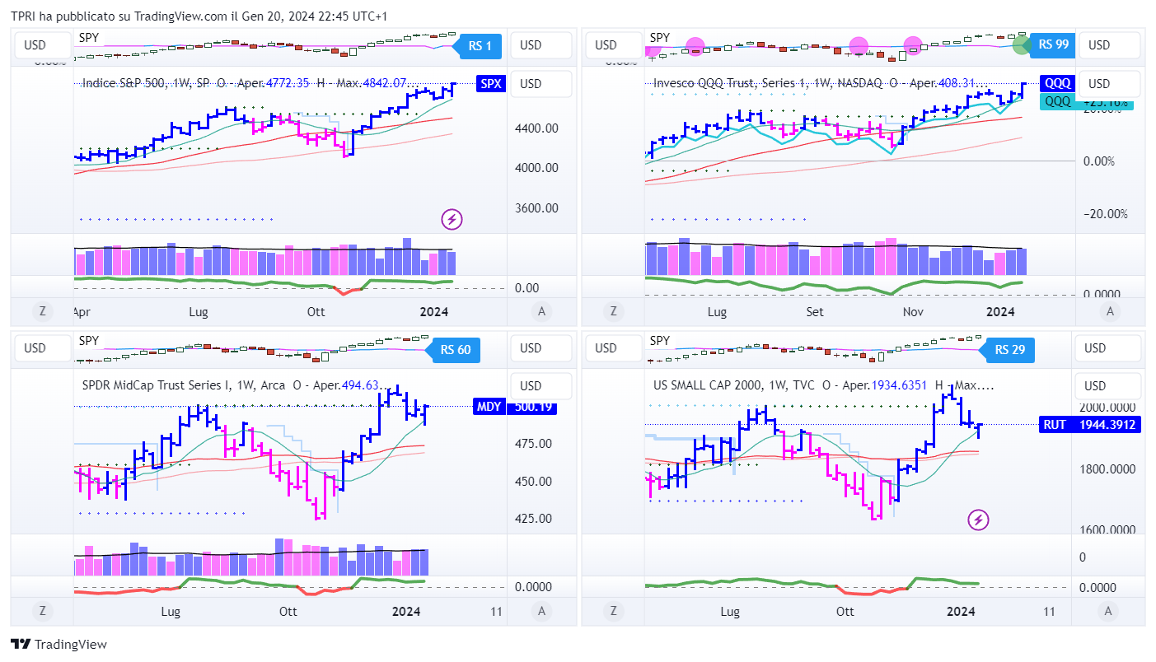
Task: Click the Z button under the S&P 500 chart
Action: (41, 311)
